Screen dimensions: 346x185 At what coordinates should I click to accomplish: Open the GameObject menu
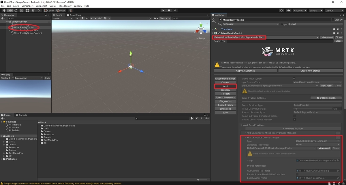point(27,6)
